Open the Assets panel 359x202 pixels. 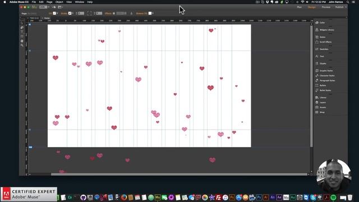[320, 107]
